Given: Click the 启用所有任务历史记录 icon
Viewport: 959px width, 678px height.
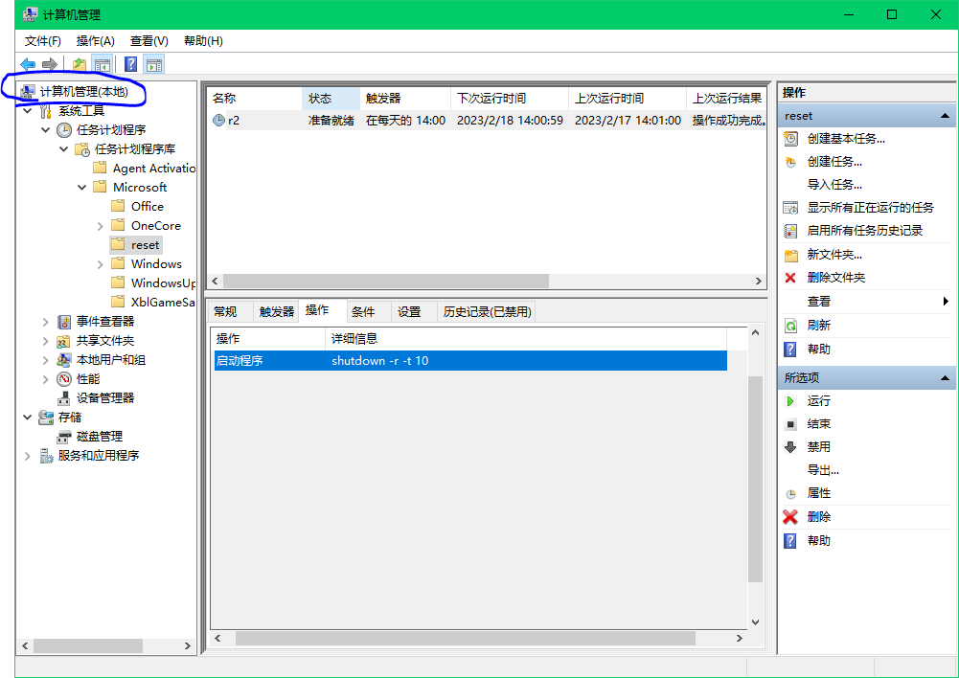Looking at the screenshot, I should (x=790, y=231).
